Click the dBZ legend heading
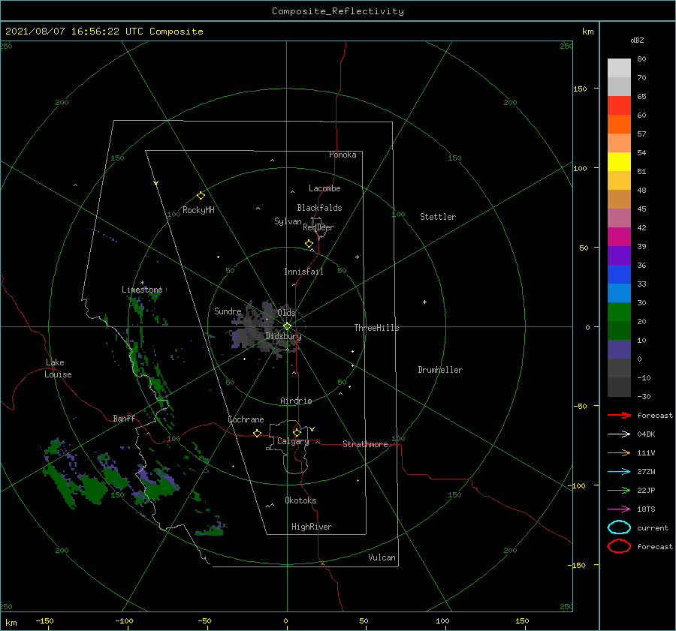This screenshot has width=676, height=631. 637,41
